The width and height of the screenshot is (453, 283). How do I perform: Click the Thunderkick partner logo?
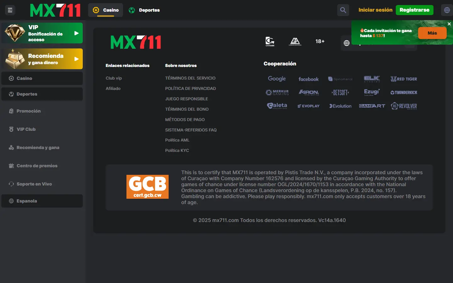404,92
